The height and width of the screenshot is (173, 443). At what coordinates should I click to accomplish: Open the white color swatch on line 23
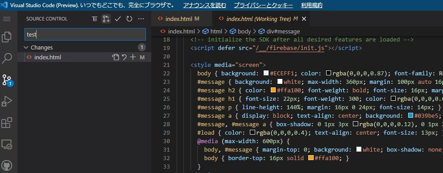tap(280, 82)
